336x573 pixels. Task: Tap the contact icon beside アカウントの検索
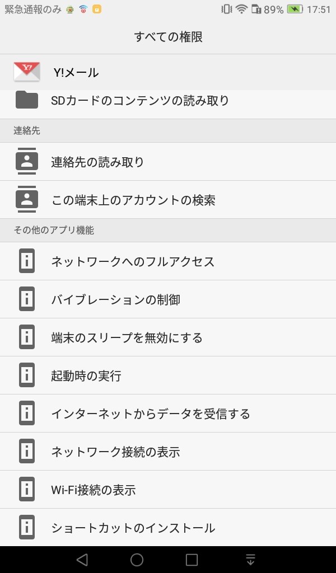click(x=26, y=200)
